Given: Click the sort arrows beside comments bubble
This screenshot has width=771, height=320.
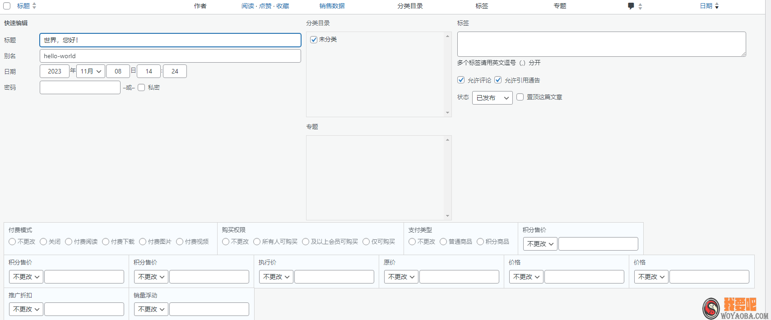Looking at the screenshot, I should [640, 6].
